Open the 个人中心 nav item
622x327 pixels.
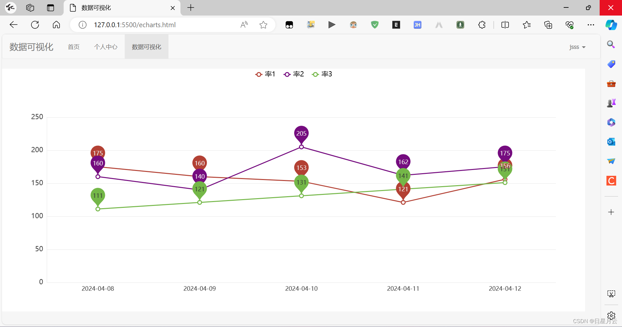[x=106, y=47]
